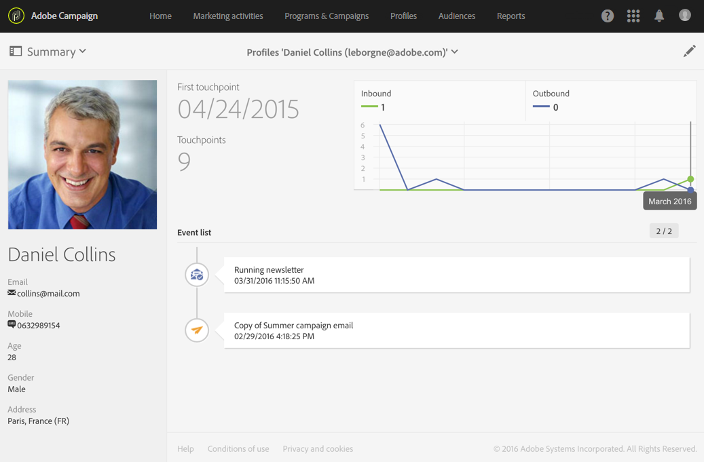Image resolution: width=704 pixels, height=462 pixels.
Task: Open the help question mark icon
Action: (x=608, y=16)
